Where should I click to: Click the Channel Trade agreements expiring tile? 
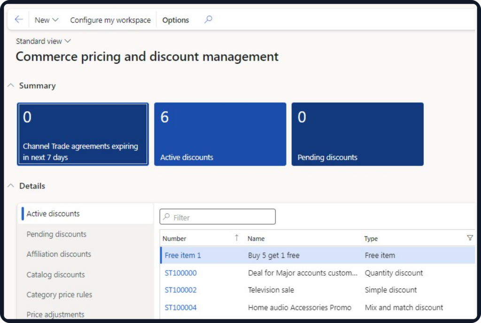point(83,134)
